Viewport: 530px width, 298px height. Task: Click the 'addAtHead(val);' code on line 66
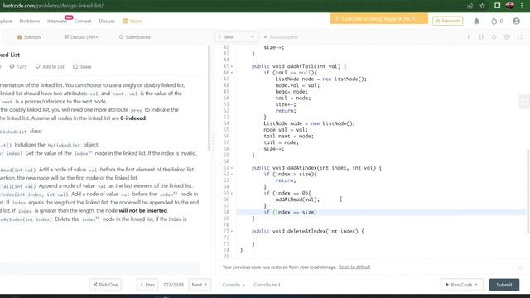[x=297, y=199]
